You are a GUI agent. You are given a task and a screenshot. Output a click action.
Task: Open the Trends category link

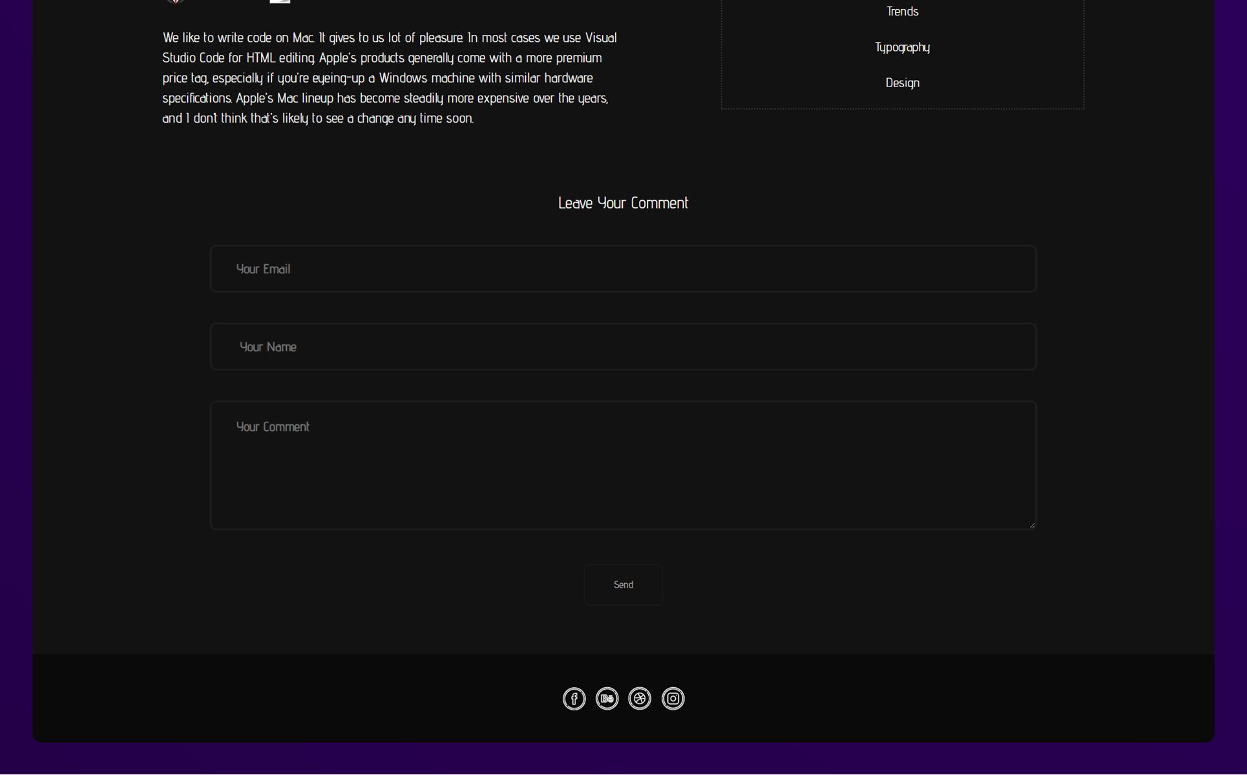902,12
